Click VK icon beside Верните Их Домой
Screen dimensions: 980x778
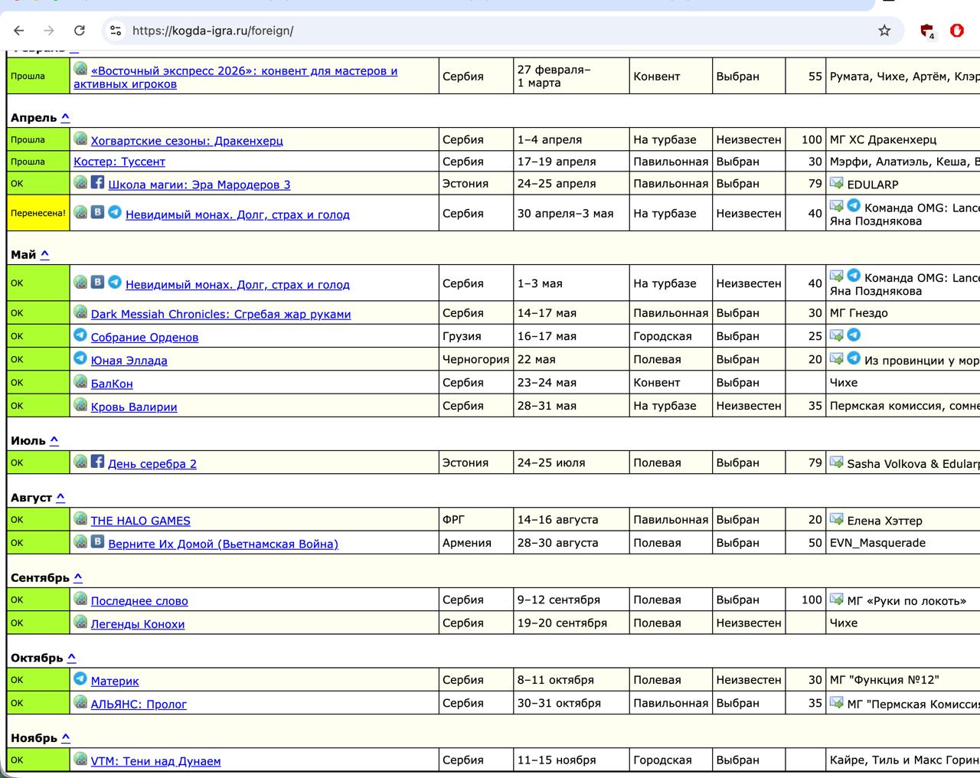click(x=97, y=542)
